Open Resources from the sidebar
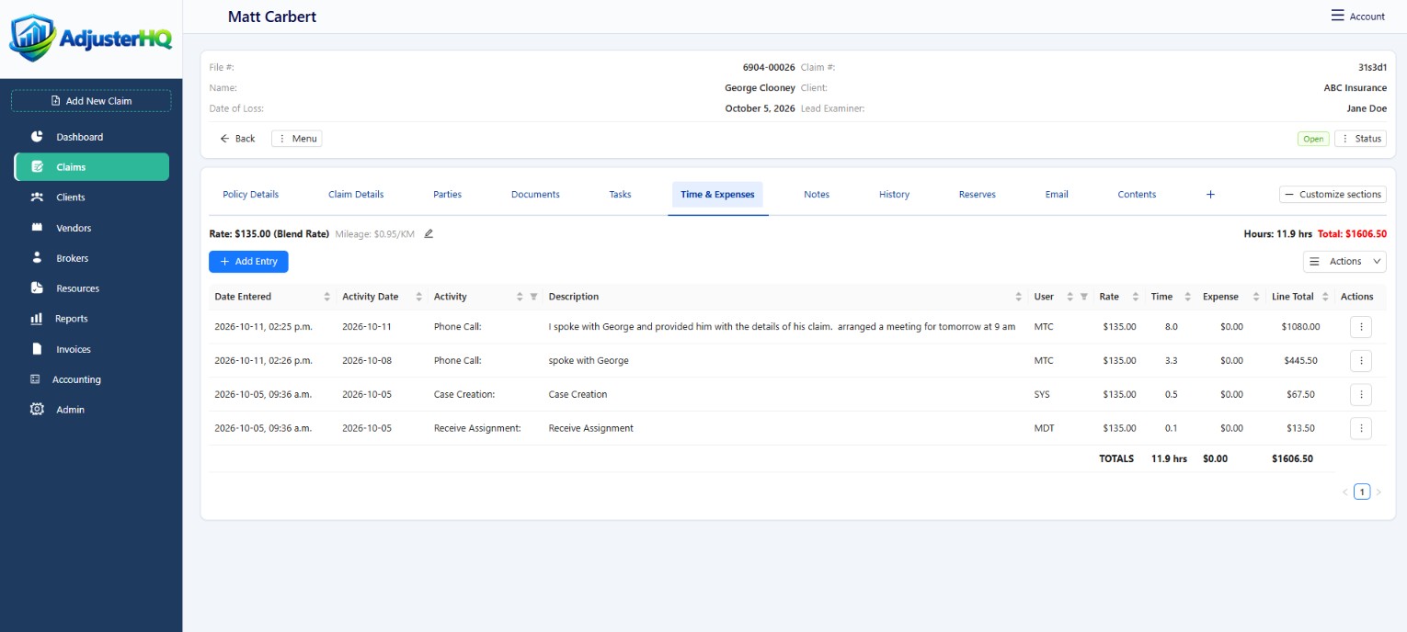The image size is (1407, 632). 77,288
